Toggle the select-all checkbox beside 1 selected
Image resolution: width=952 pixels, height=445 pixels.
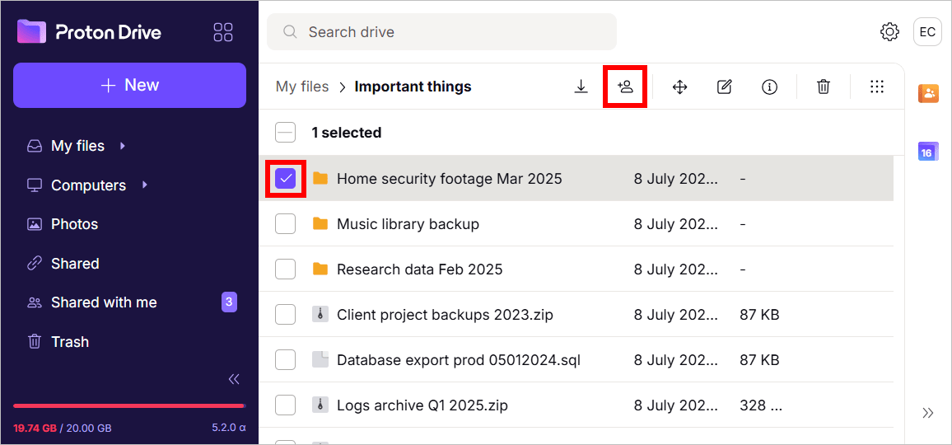pos(286,132)
